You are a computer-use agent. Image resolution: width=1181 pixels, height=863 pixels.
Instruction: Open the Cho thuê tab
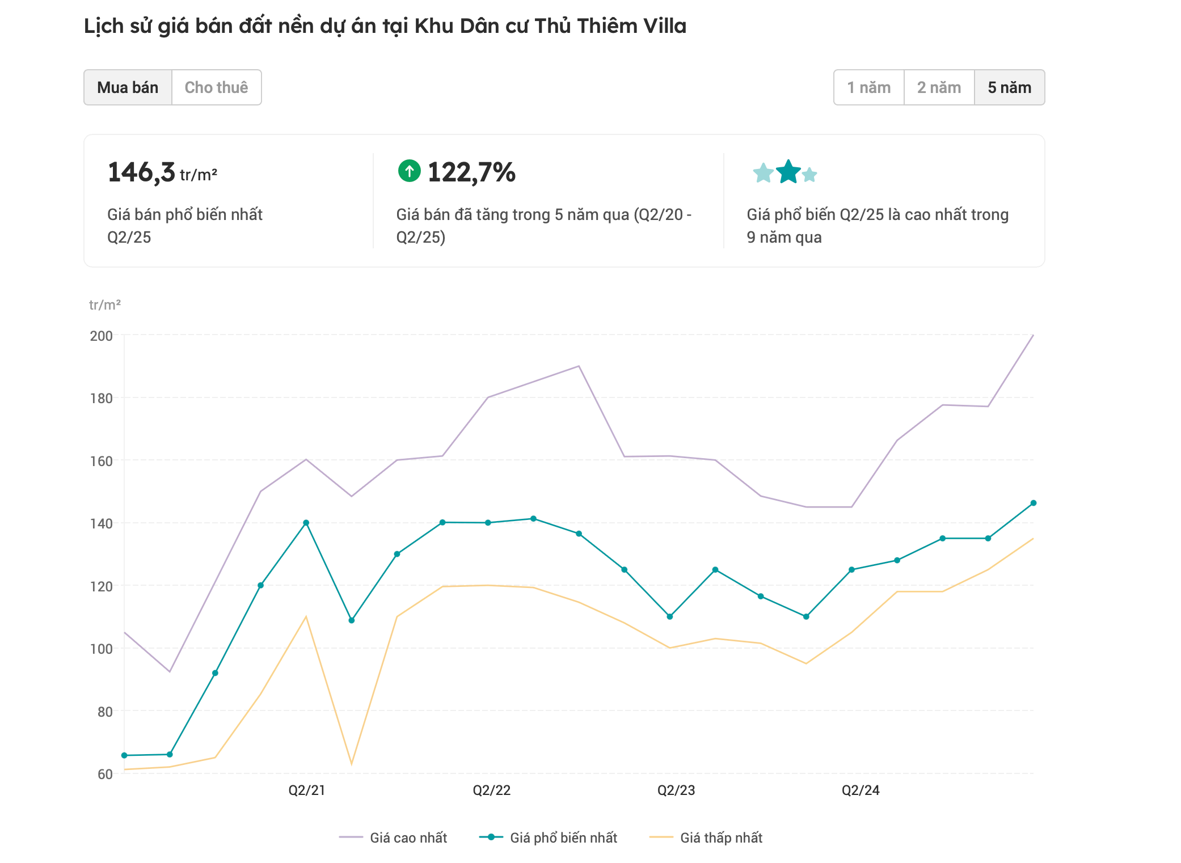(x=216, y=87)
